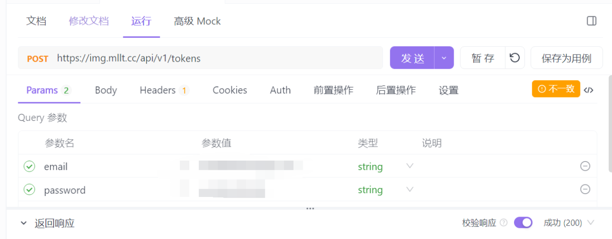Remove the email parameter row
Screen dimensions: 612x239
point(585,166)
